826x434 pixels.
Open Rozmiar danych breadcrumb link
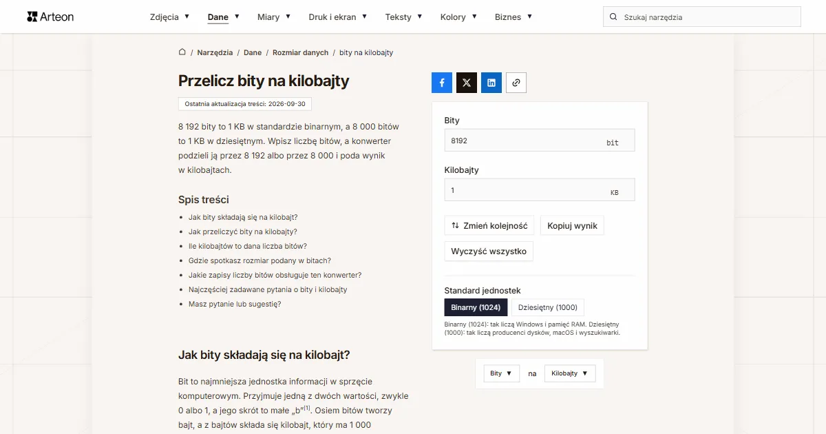(x=301, y=52)
